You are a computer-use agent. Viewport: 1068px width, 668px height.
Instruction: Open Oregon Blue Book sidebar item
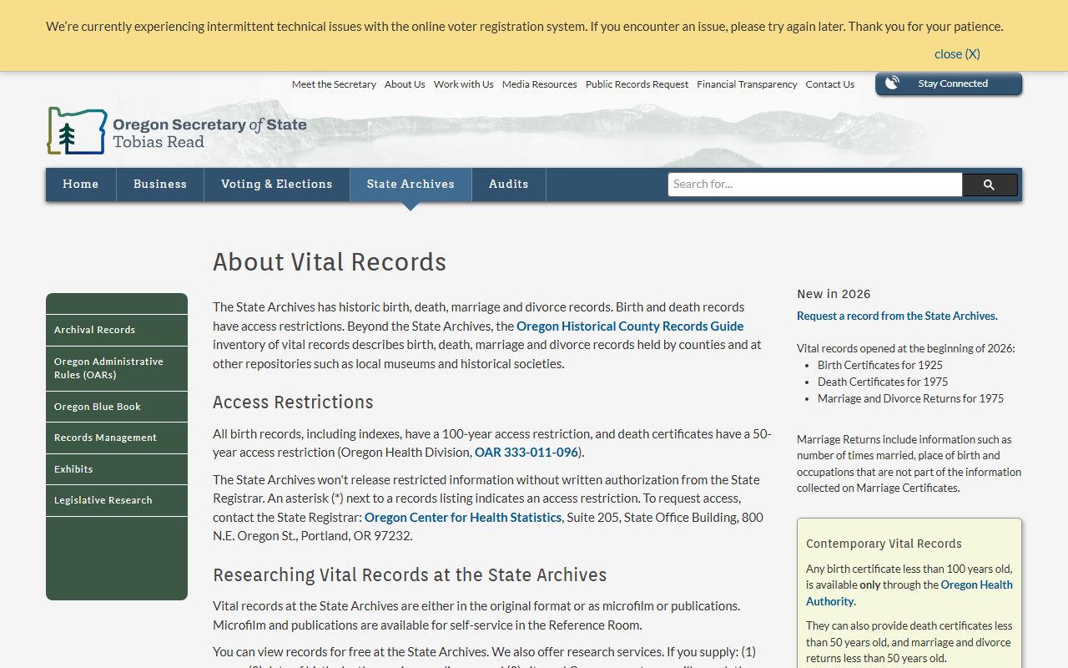pos(117,407)
